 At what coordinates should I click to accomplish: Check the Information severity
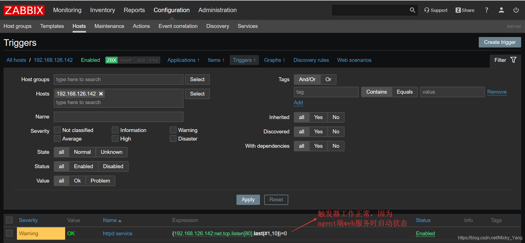115,130
